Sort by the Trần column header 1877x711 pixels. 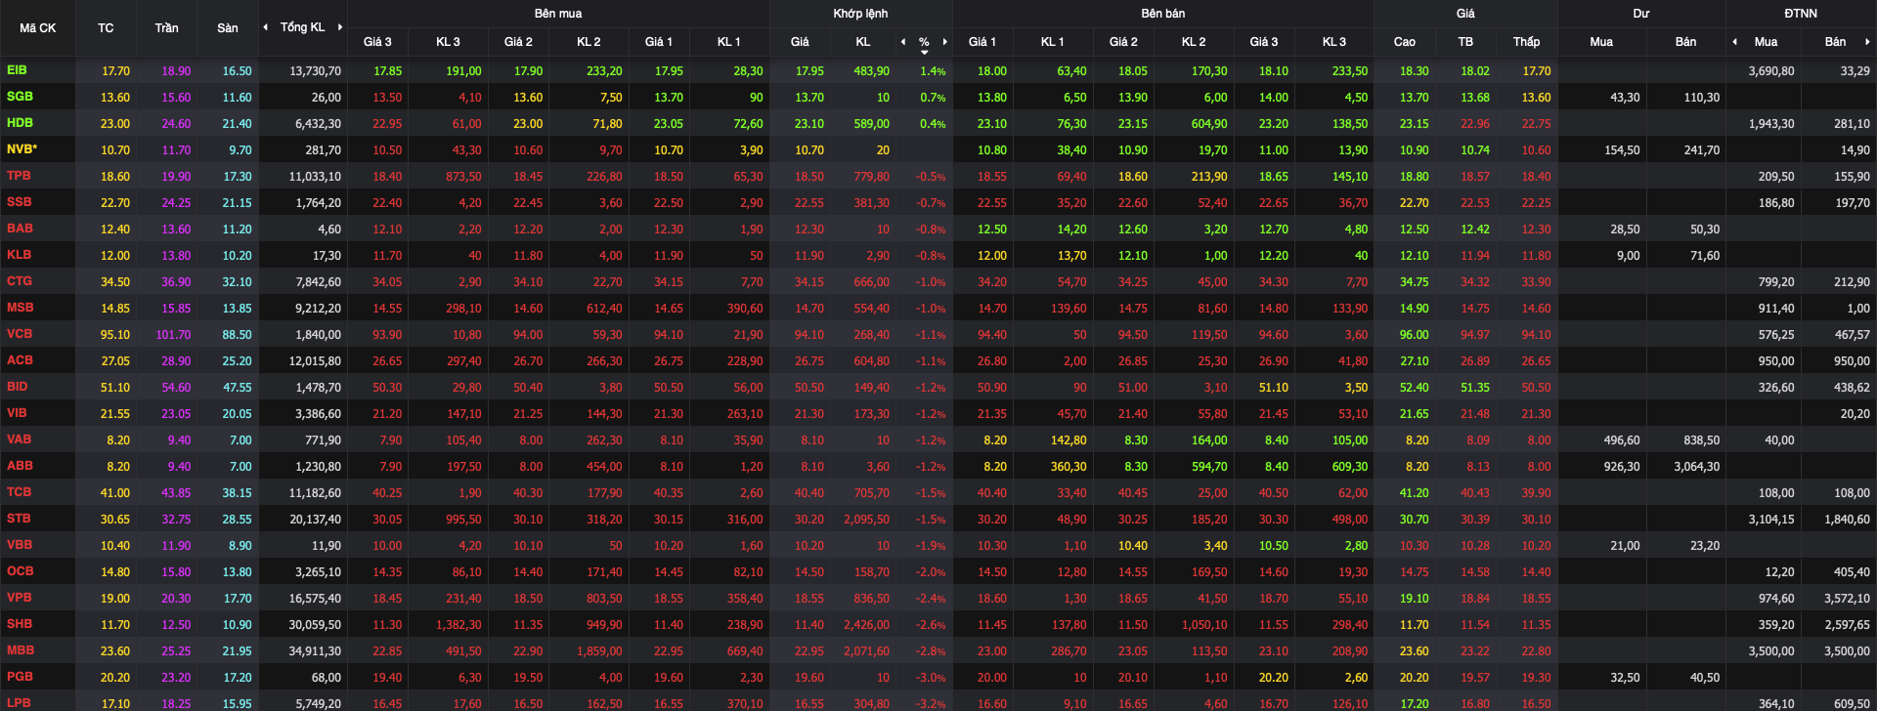click(166, 28)
